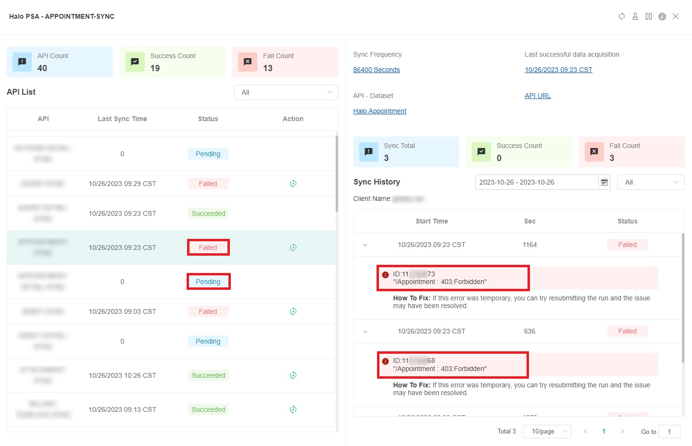Click the API URL link
Viewport: 692px width, 446px height.
tap(538, 96)
